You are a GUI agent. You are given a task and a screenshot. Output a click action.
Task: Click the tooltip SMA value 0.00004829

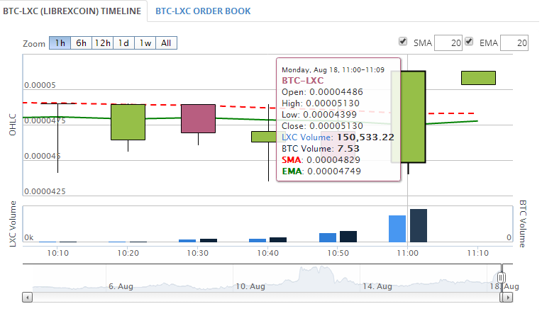tap(333, 160)
